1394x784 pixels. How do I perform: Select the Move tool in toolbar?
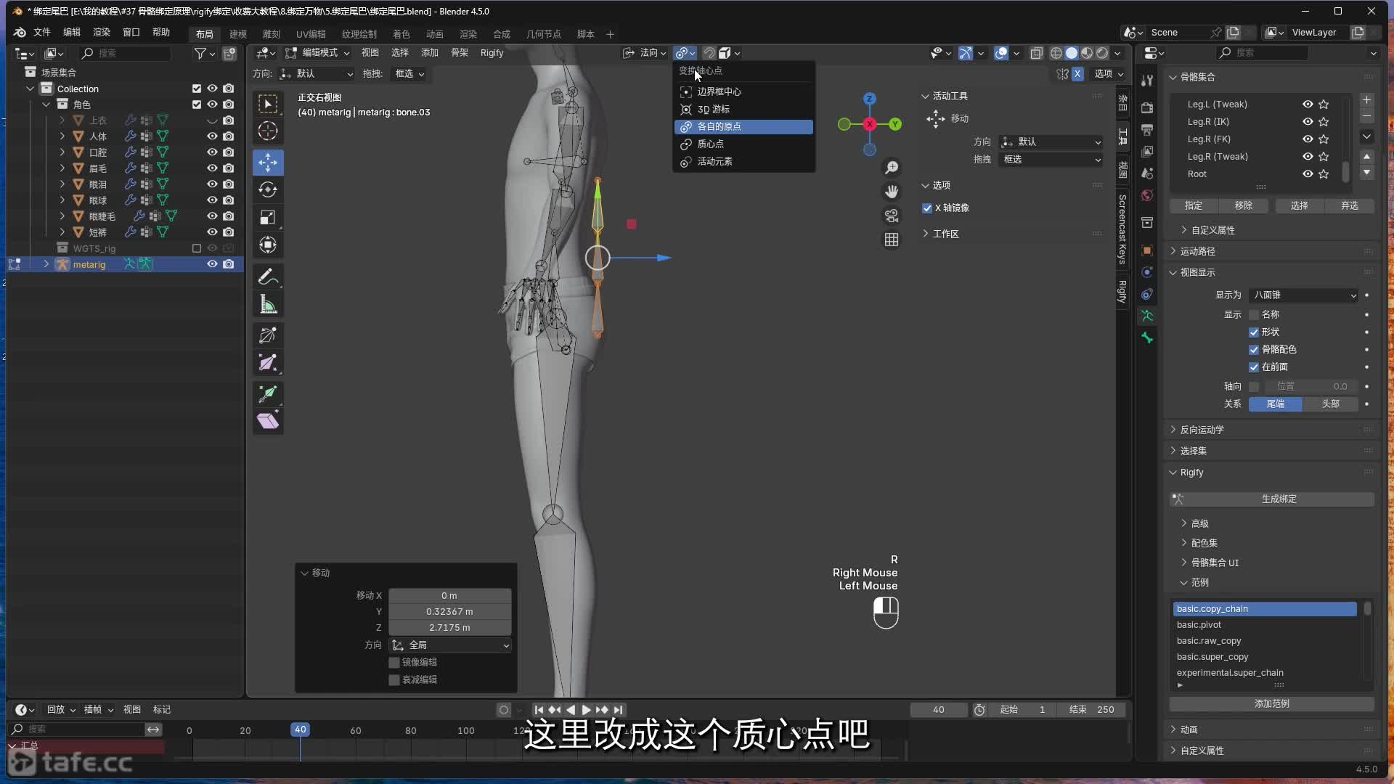click(268, 162)
